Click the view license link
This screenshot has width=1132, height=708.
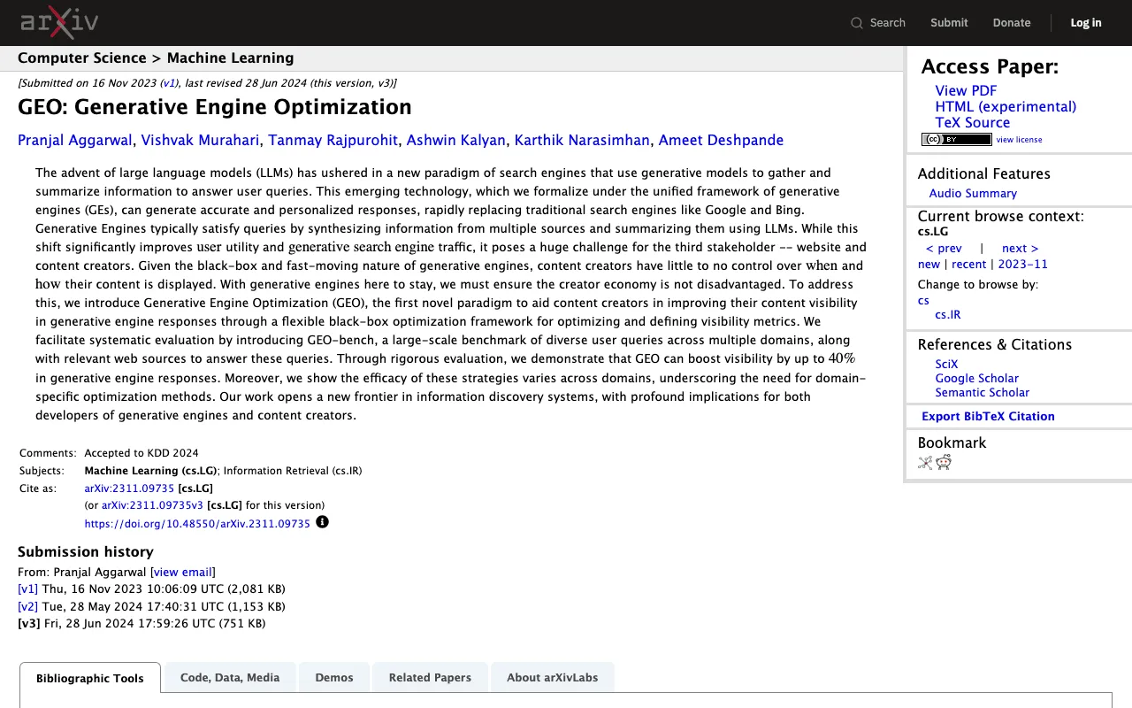point(1019,140)
